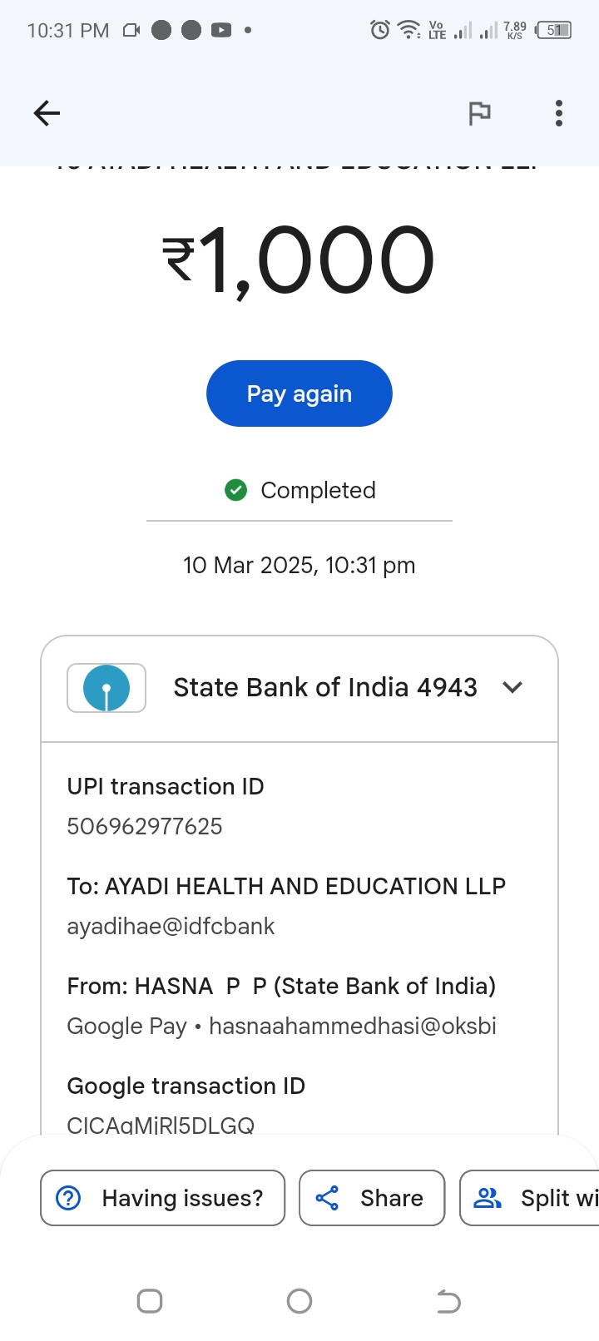Screen dimensions: 599x1341
Task: Tap the Android navigation back button
Action: coord(448,1300)
